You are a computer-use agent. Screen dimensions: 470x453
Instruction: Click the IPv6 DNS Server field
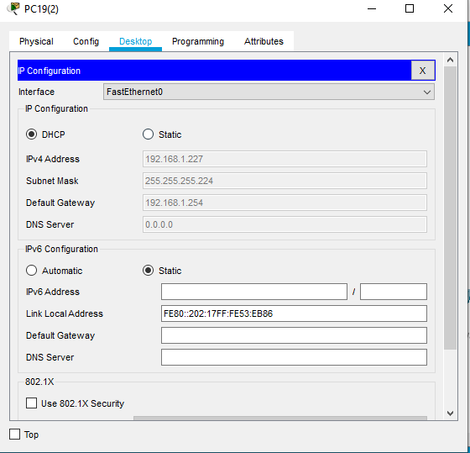(x=294, y=357)
